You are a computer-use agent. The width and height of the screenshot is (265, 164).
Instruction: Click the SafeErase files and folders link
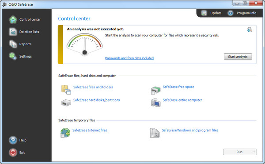[x=93, y=87]
